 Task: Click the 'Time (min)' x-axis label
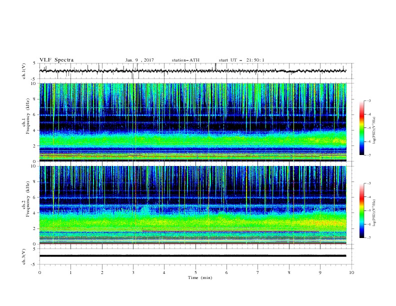(200, 277)
